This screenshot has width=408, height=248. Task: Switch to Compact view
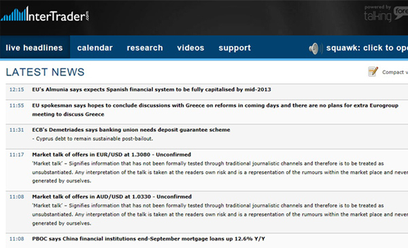394,72
